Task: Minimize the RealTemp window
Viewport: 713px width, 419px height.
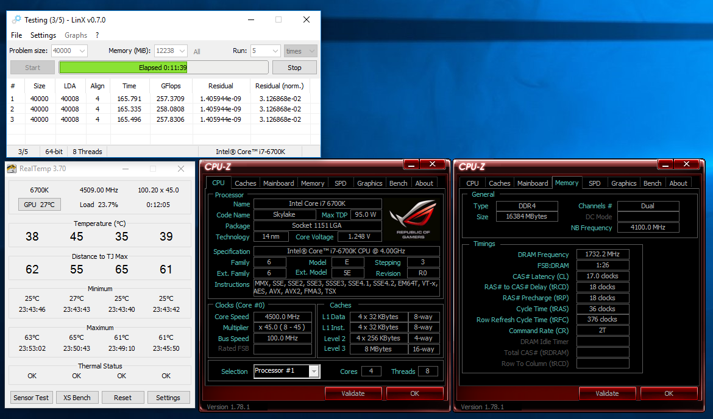Action: [x=126, y=169]
